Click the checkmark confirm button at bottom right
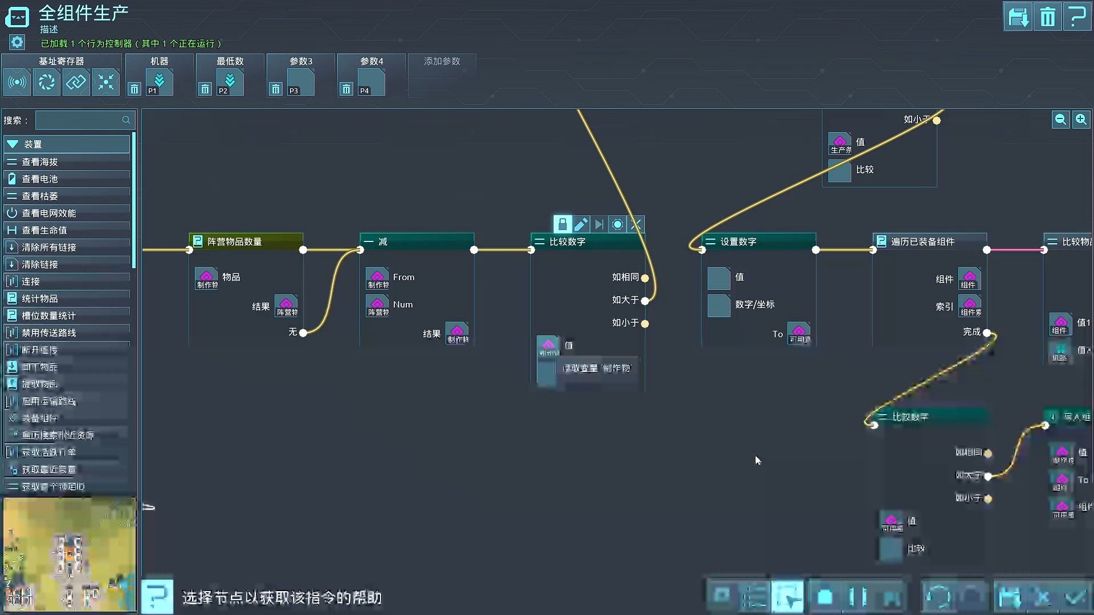 tap(1075, 597)
